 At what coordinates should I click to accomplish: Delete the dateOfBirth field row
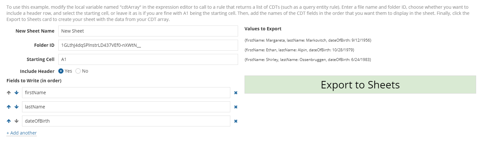pyautogui.click(x=236, y=121)
